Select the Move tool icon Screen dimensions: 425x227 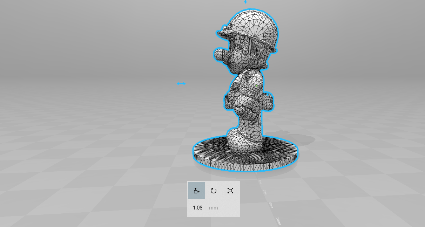(x=197, y=191)
